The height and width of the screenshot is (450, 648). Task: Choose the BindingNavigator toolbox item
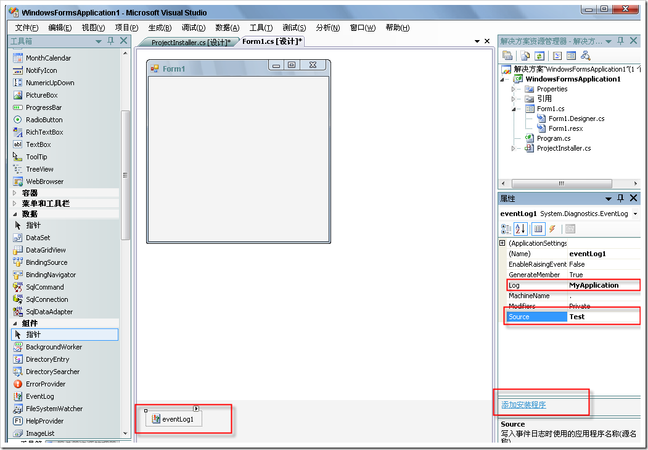51,275
